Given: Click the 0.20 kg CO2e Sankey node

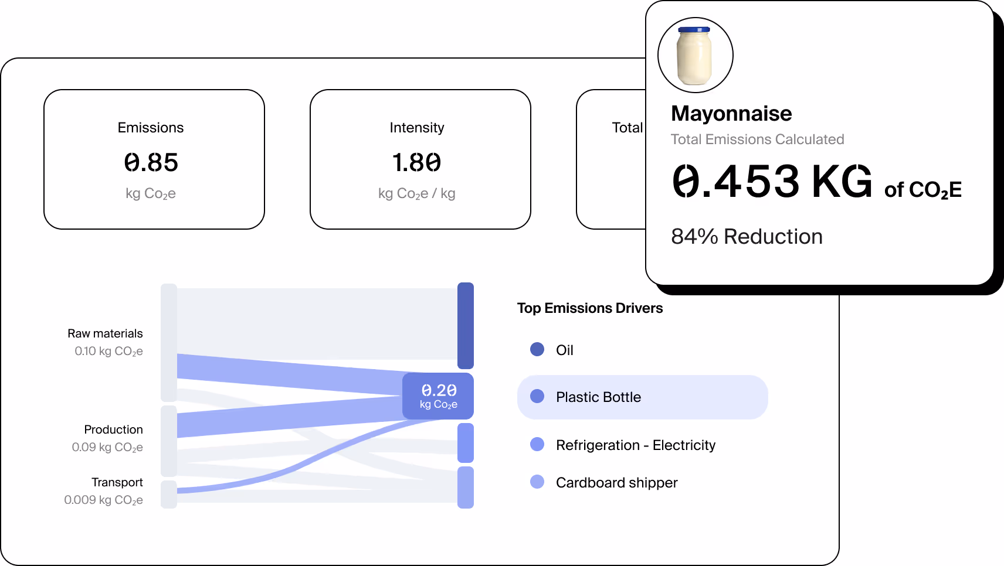Looking at the screenshot, I should click(x=438, y=396).
